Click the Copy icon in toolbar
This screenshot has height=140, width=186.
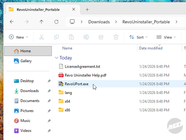coord(56,37)
